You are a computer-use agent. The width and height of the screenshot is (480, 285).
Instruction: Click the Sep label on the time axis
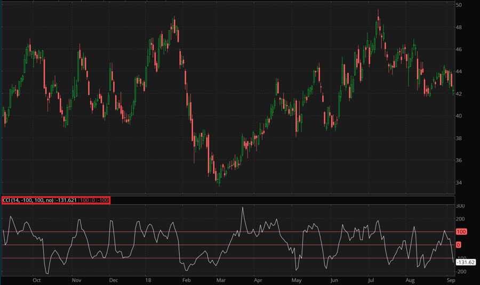450,279
